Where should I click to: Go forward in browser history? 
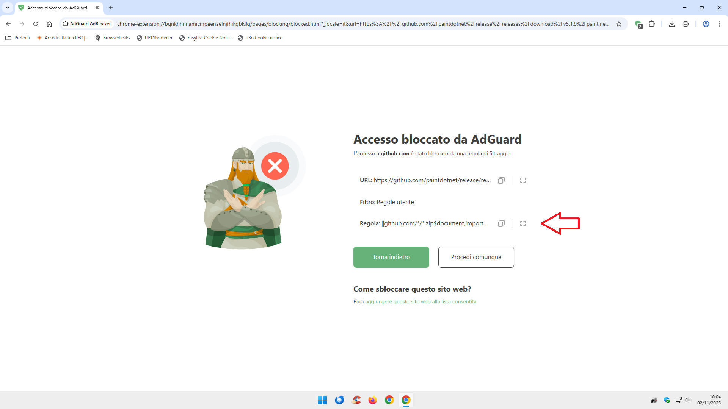coord(22,24)
